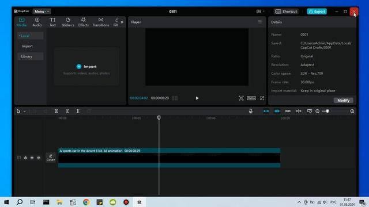This screenshot has height=207, width=369.
Task: Open the Effects tab
Action: pos(83,22)
